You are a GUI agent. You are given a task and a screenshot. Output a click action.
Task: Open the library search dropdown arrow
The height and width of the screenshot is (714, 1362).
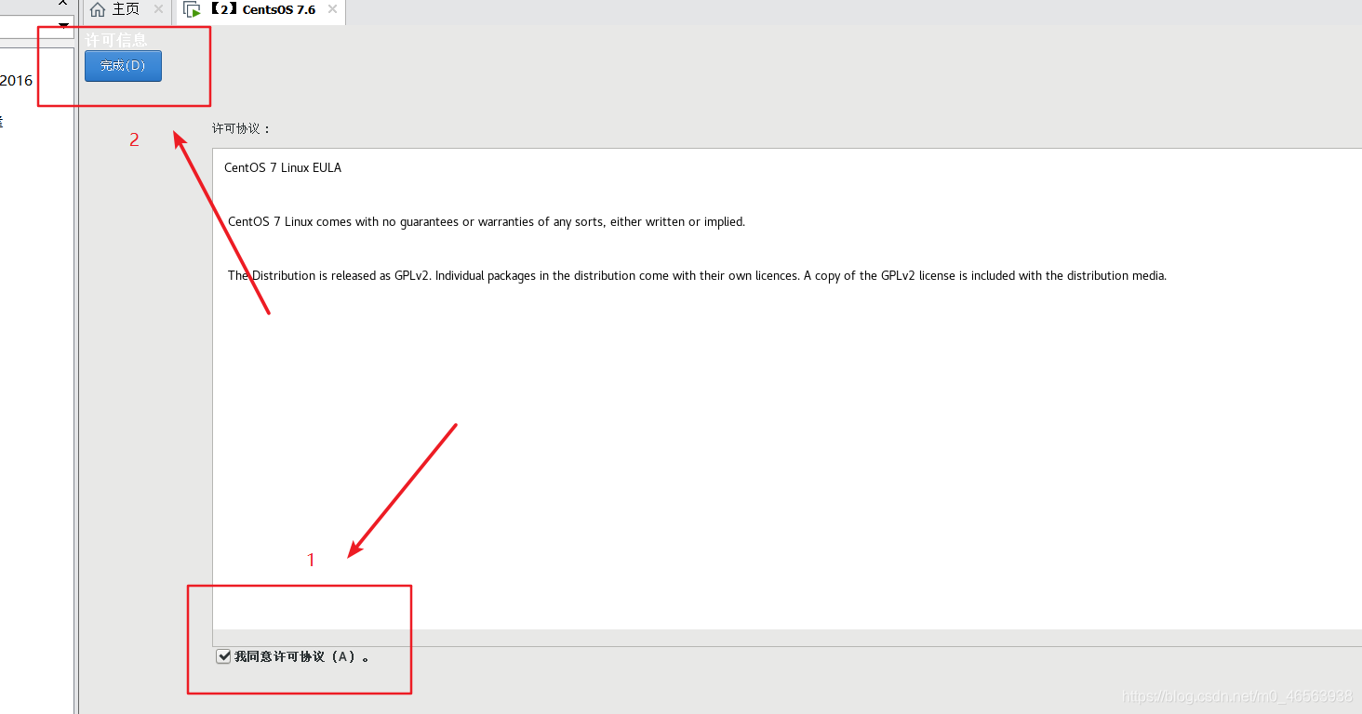61,26
